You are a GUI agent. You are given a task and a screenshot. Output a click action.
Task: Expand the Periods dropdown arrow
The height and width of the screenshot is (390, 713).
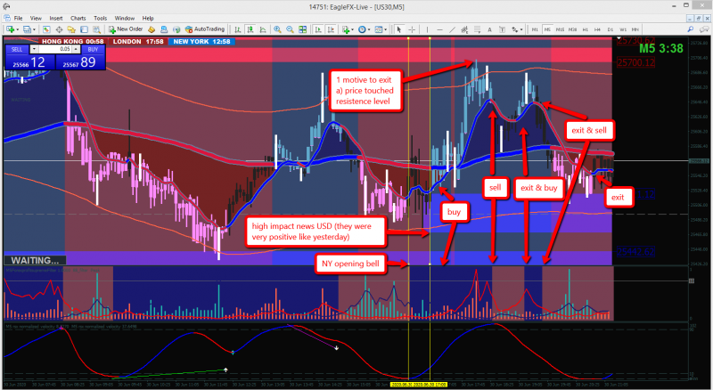[369, 30]
